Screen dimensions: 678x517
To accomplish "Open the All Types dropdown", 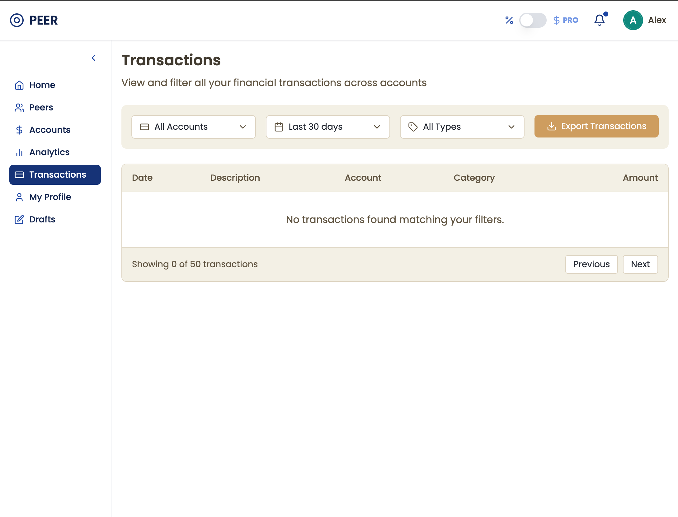I will (462, 127).
